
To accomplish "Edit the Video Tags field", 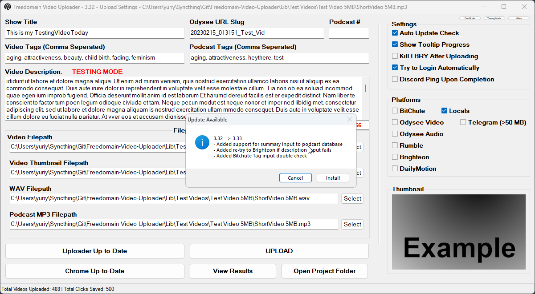I will [x=95, y=58].
